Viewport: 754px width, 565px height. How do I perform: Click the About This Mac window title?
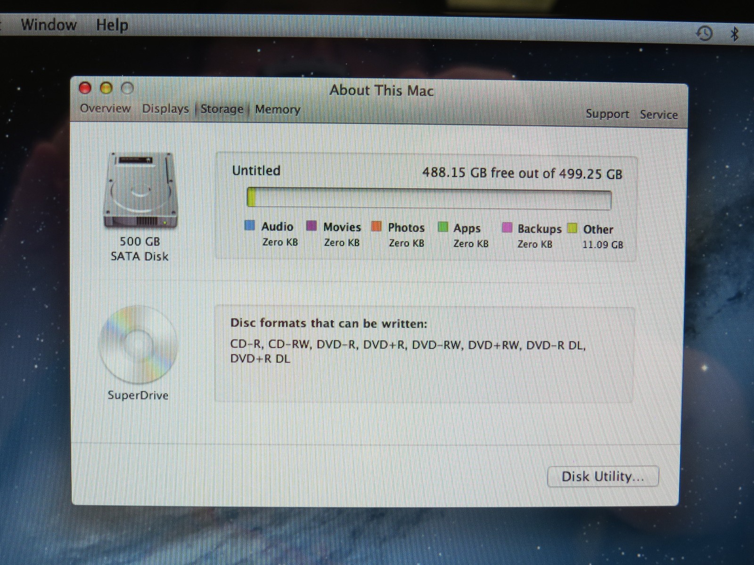(381, 90)
